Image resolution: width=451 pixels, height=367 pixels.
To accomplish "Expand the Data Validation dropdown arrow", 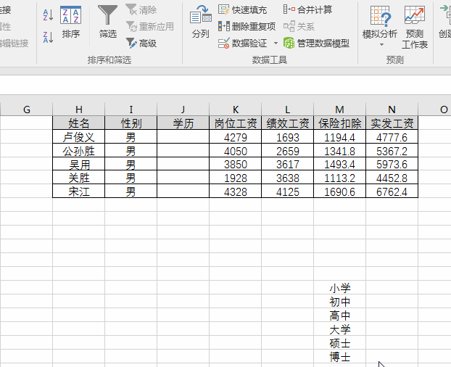I will (x=276, y=44).
